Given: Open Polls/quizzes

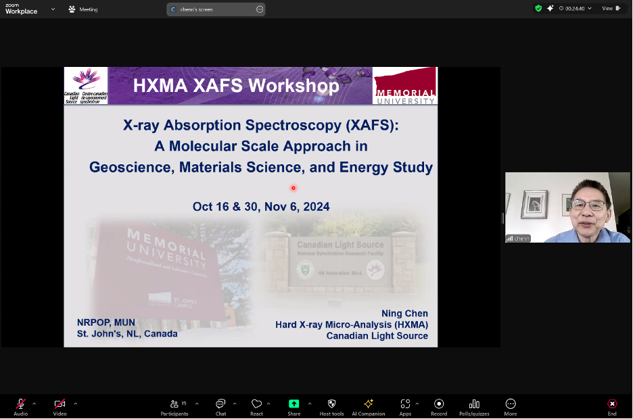Looking at the screenshot, I should tap(474, 404).
